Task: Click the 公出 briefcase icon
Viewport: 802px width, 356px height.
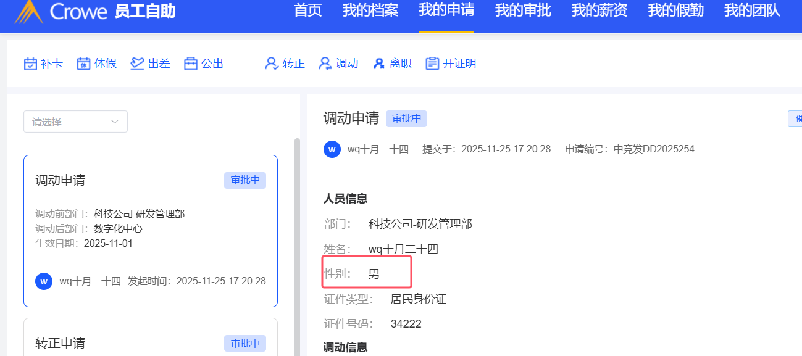Action: [x=191, y=64]
